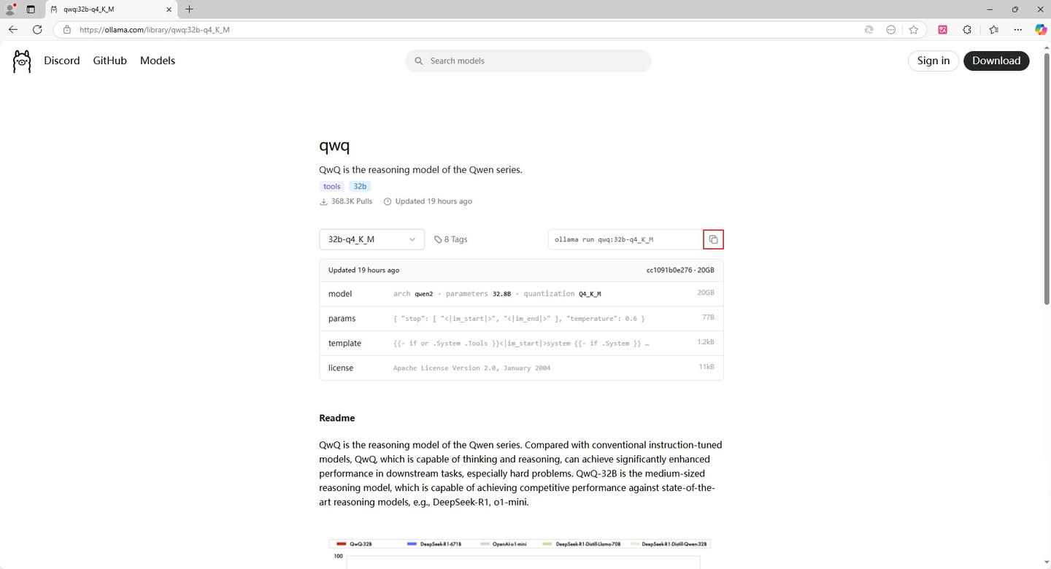
Task: Open the Models page
Action: 157,61
